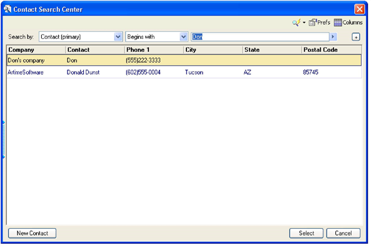Click the quick search lightning icon
The width and height of the screenshot is (371, 247).
click(296, 23)
